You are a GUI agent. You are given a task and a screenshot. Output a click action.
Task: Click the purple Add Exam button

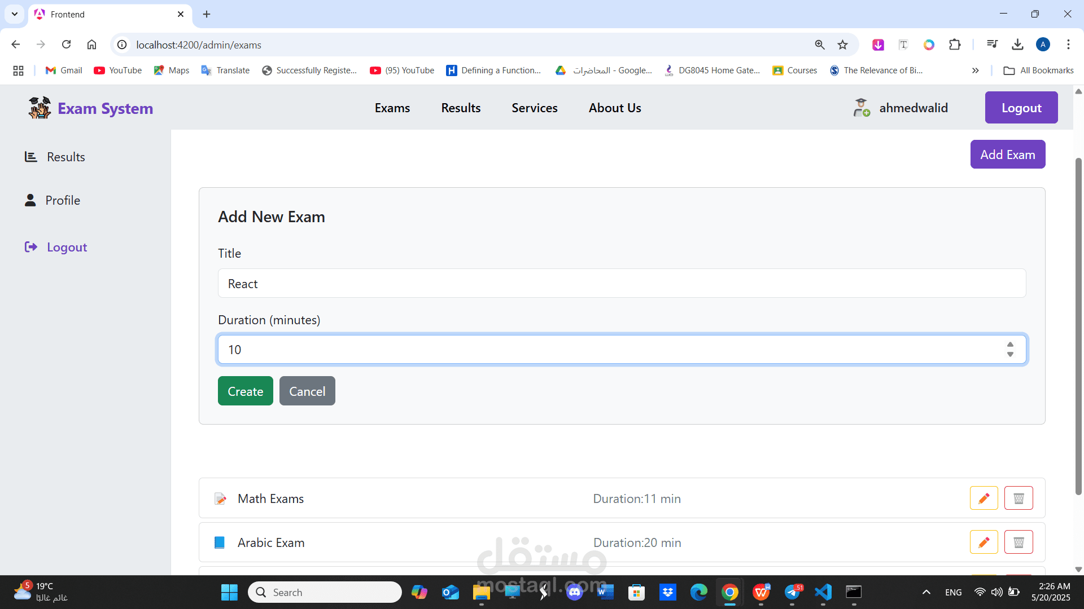1007,155
